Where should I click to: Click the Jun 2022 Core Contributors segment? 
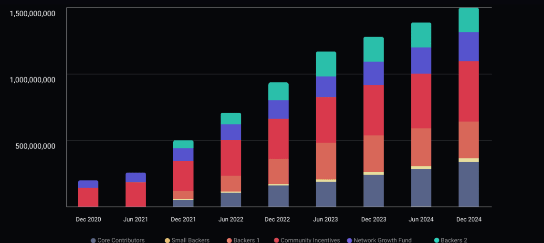pyautogui.click(x=230, y=200)
